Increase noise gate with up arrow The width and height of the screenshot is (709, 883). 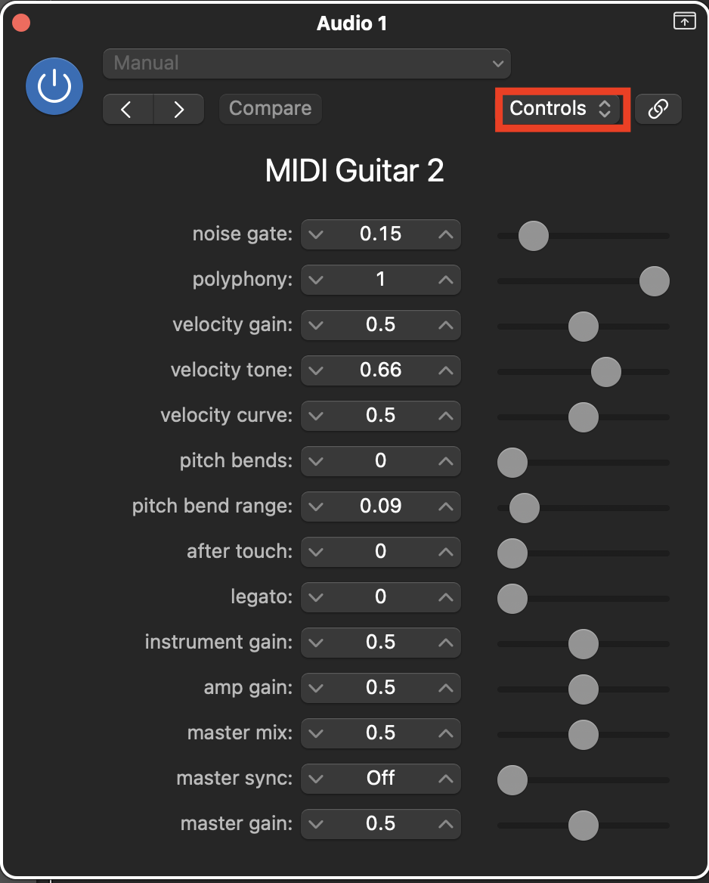tap(446, 234)
